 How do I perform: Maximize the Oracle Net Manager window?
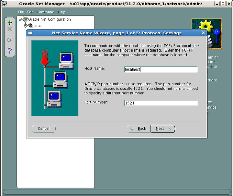point(223,4)
